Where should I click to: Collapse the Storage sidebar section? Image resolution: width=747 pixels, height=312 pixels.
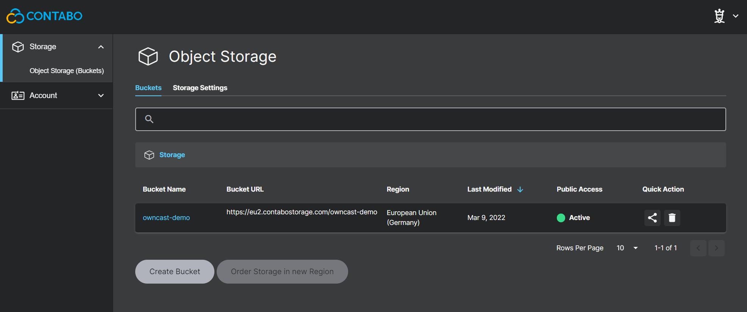coord(101,47)
